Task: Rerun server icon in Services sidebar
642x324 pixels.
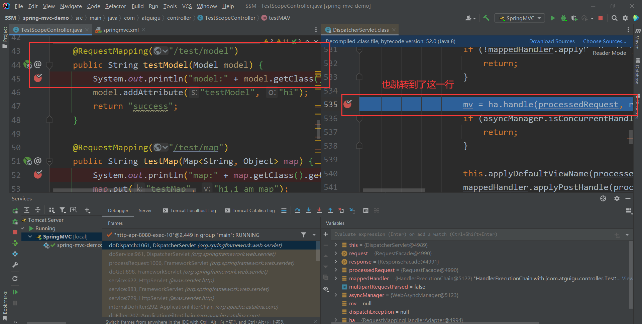Action: pyautogui.click(x=15, y=211)
